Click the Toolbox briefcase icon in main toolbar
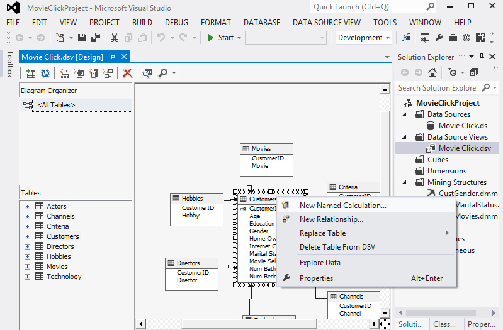The width and height of the screenshot is (503, 330). [x=453, y=38]
